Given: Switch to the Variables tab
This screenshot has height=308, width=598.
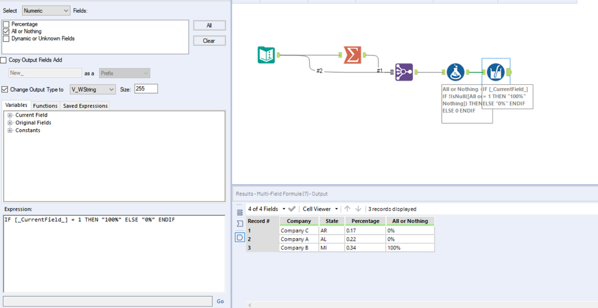Looking at the screenshot, I should (16, 106).
